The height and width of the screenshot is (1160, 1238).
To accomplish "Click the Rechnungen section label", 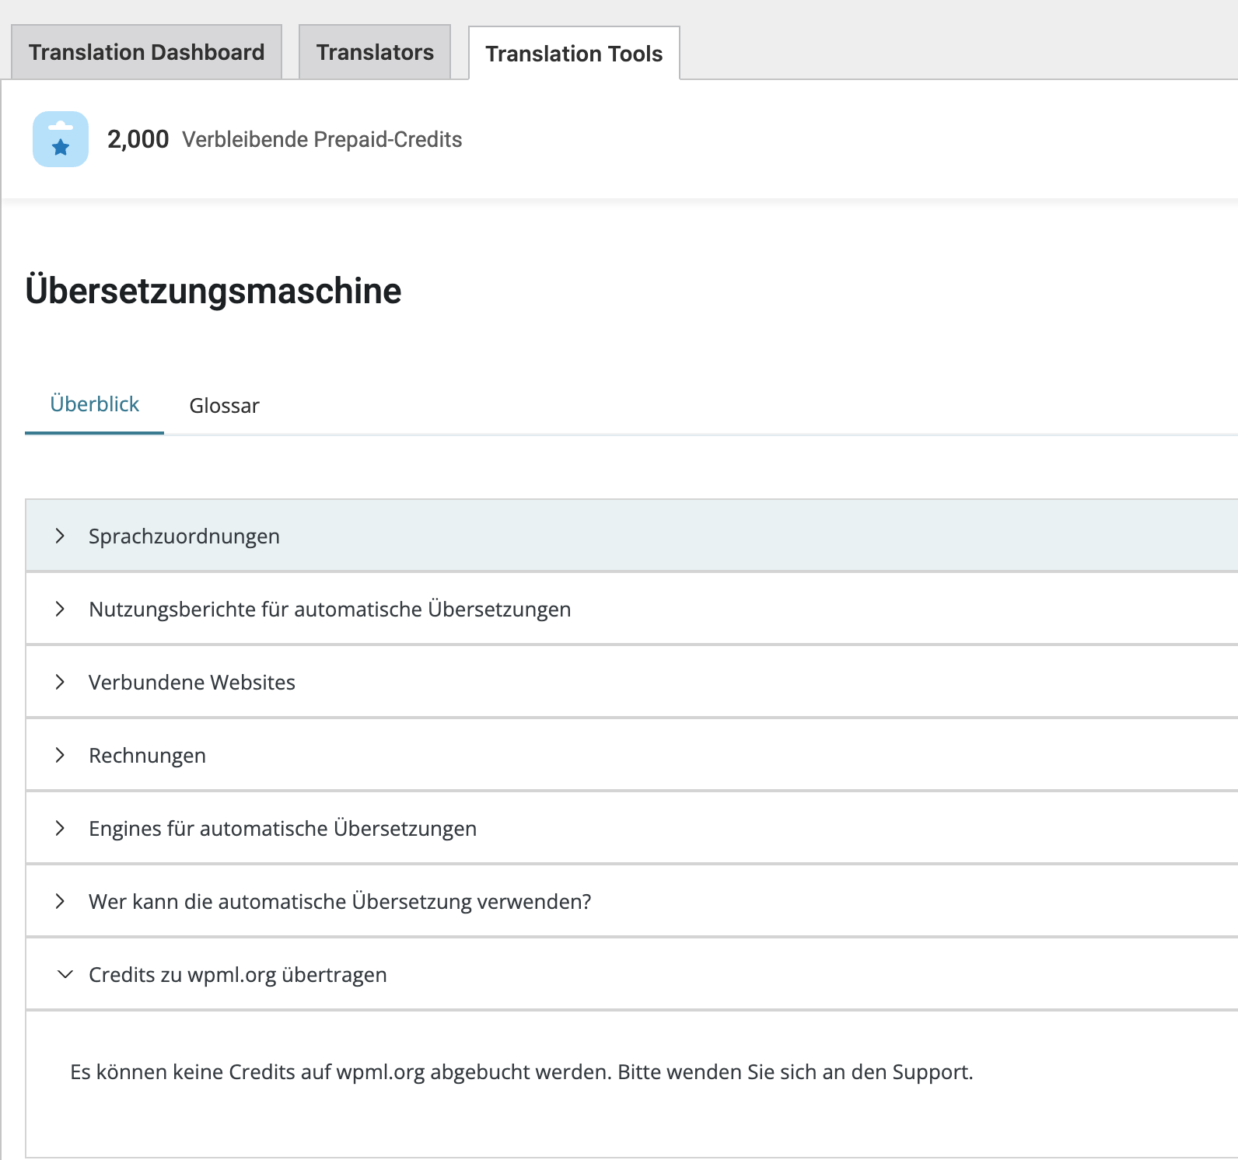I will [x=147, y=756].
